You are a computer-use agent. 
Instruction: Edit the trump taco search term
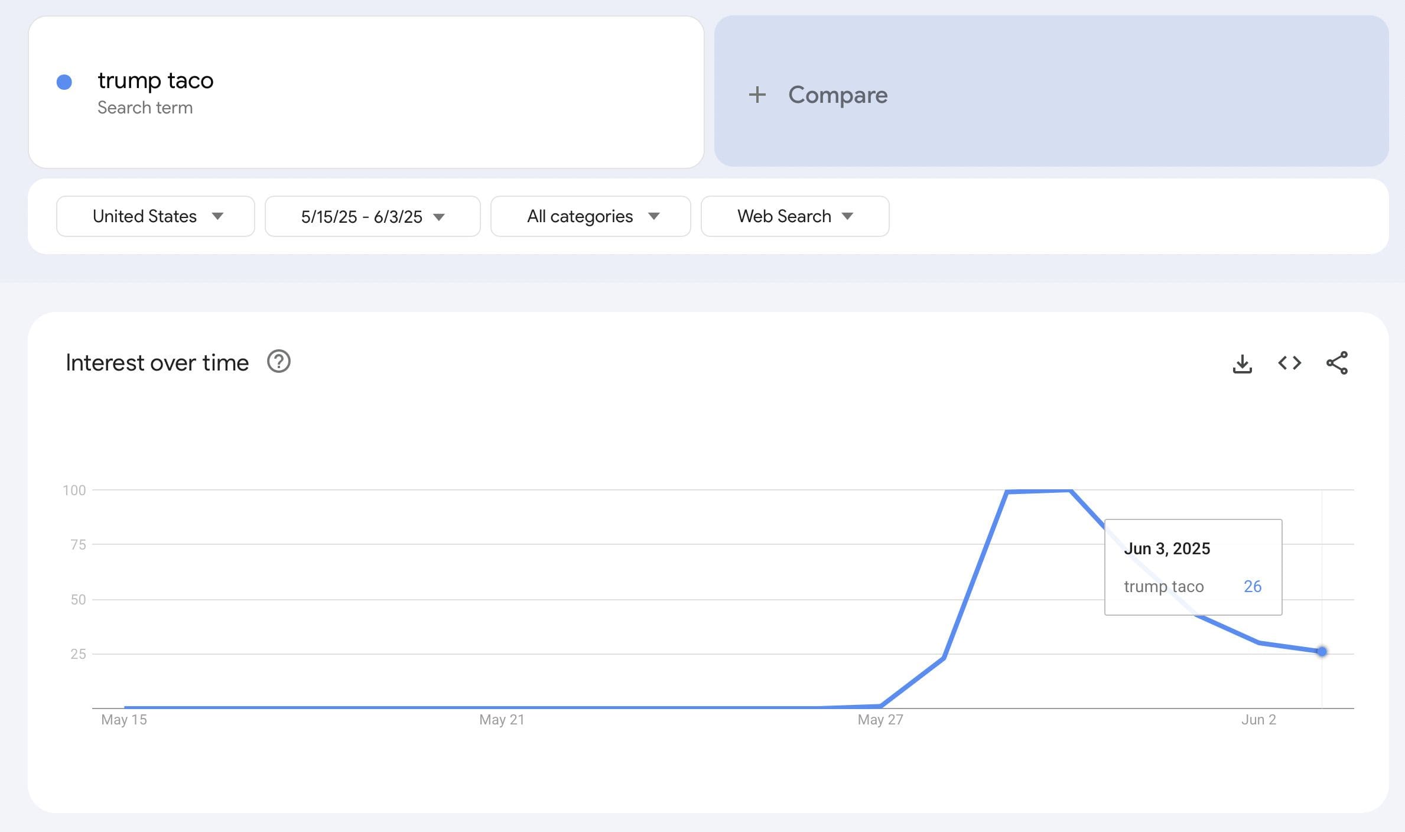coord(155,80)
